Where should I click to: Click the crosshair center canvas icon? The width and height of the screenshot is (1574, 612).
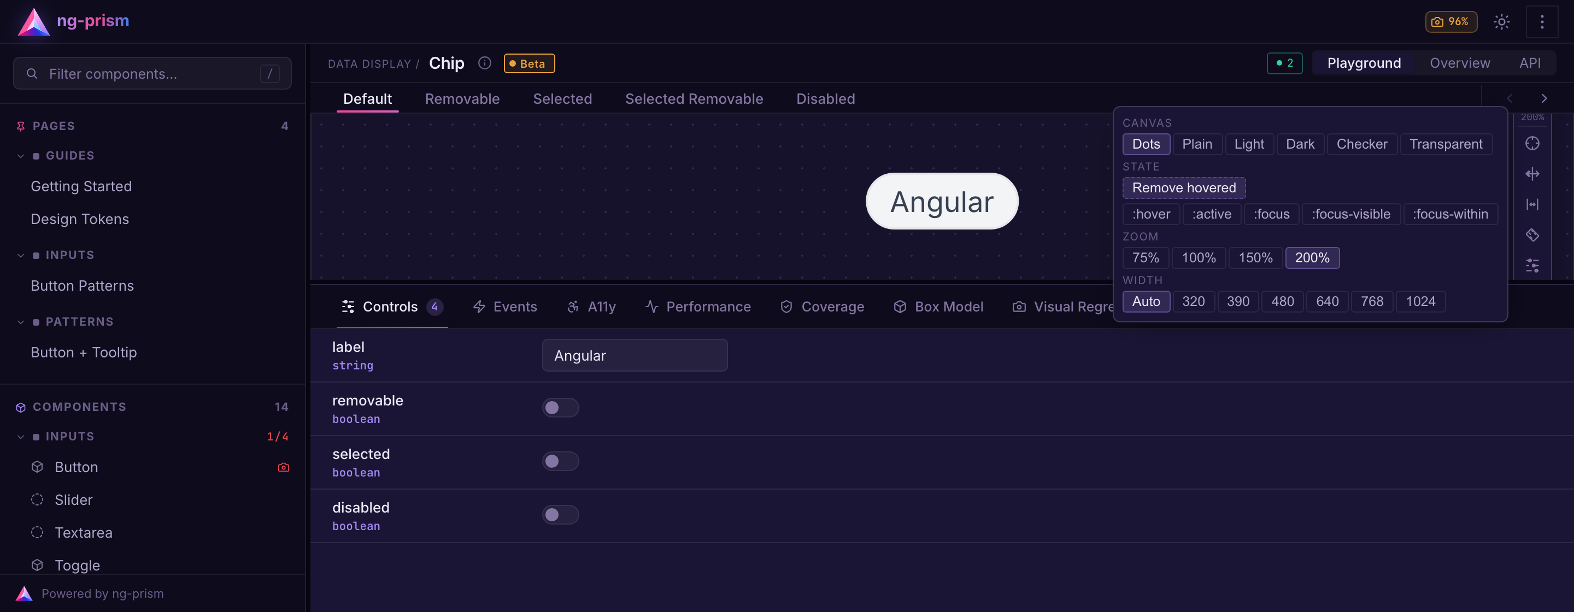click(x=1532, y=144)
